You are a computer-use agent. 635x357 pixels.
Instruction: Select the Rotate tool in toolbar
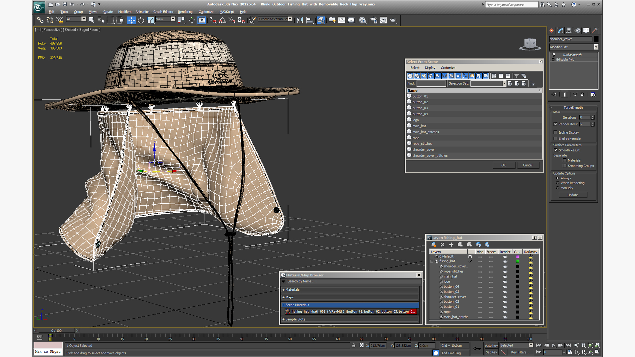141,20
